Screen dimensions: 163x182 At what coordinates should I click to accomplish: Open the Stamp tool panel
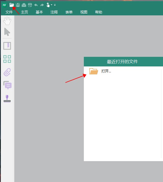(x=7, y=99)
